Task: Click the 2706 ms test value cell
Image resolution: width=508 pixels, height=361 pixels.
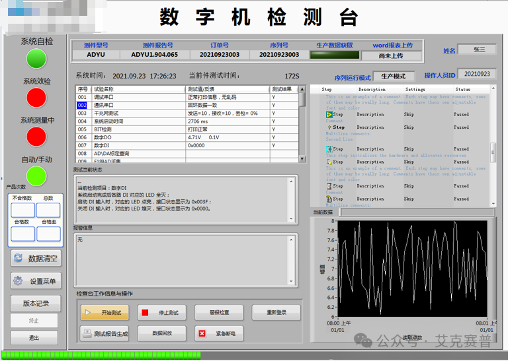Action: coord(228,121)
